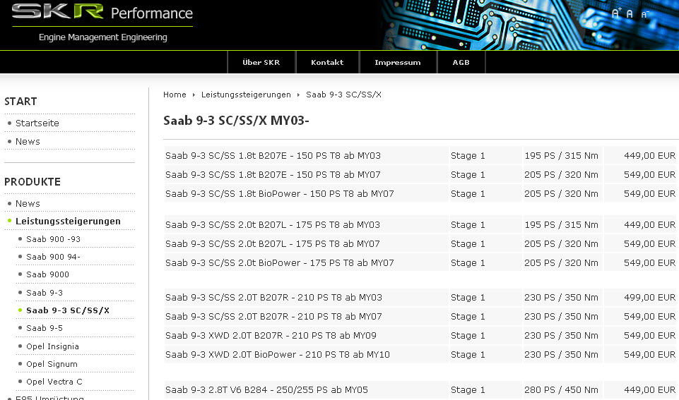Go to Home in the breadcrumb
679x400 pixels.
pyautogui.click(x=175, y=95)
